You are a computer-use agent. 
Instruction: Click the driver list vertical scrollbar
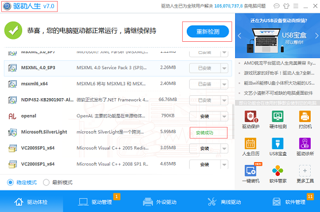tap(233, 121)
